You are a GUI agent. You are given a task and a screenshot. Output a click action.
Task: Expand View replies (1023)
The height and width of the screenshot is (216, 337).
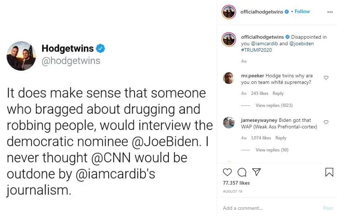pos(274,105)
